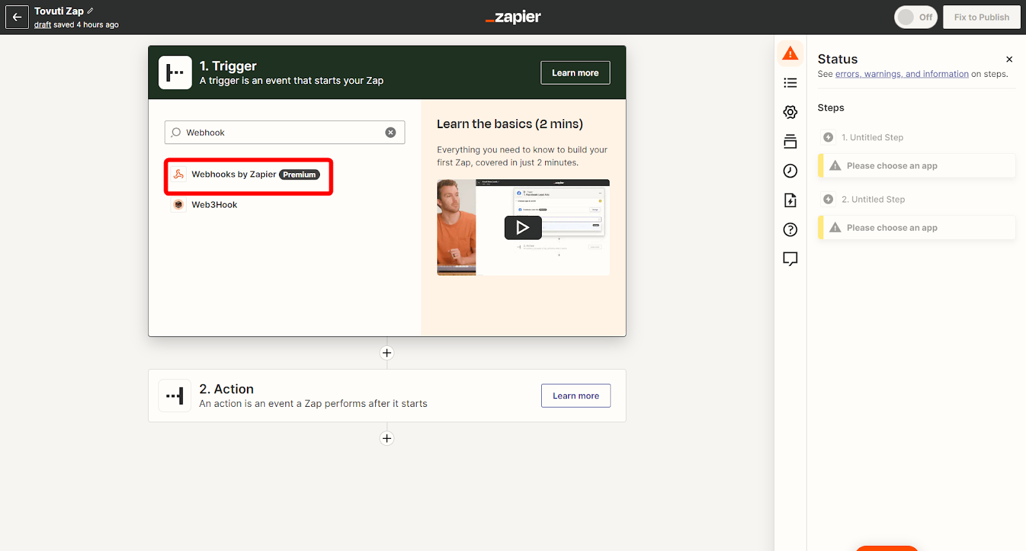Image resolution: width=1026 pixels, height=551 pixels.
Task: Select 1. Untitled Step in Status
Action: (x=872, y=137)
